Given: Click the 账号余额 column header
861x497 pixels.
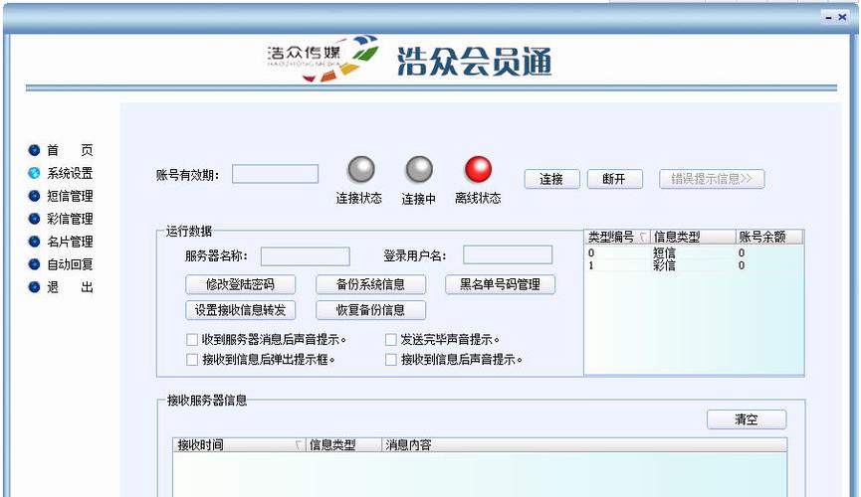Looking at the screenshot, I should coord(769,237).
